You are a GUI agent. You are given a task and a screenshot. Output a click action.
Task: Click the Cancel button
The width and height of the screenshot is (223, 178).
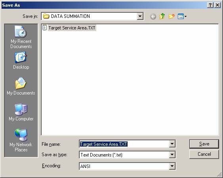[x=204, y=154]
